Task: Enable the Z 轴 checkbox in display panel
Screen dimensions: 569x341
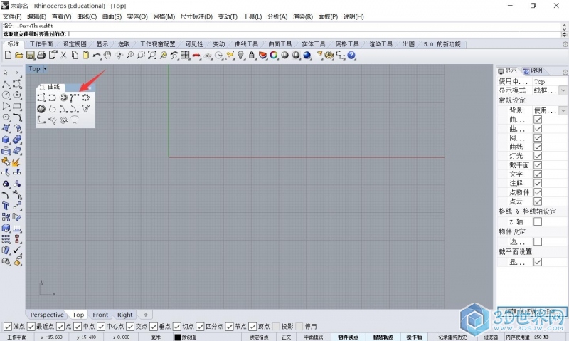Action: pos(538,221)
